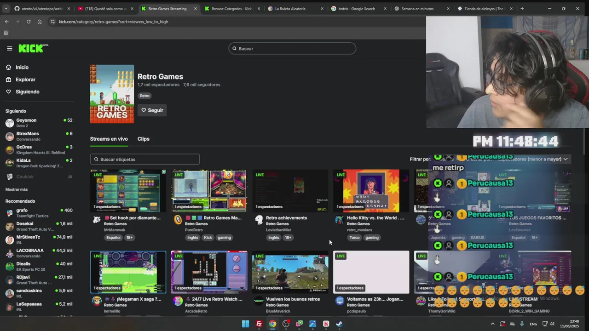The height and width of the screenshot is (331, 589).
Task: Click the BlueMaverick channel avatar
Action: click(x=259, y=301)
